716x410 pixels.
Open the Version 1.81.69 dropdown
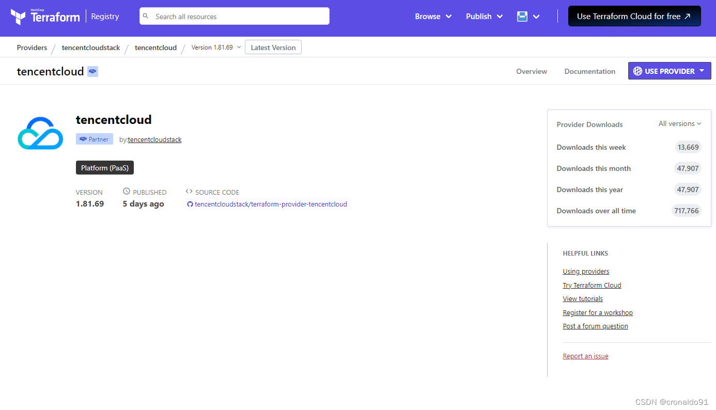[214, 47]
